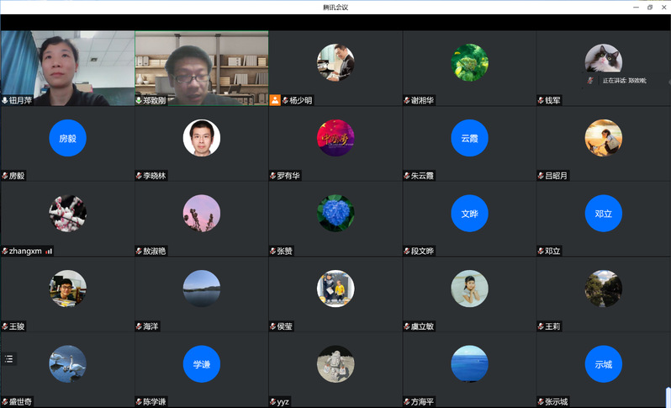Click the signal strength icon next to zhangxm
This screenshot has width=671, height=408.
[x=49, y=251]
